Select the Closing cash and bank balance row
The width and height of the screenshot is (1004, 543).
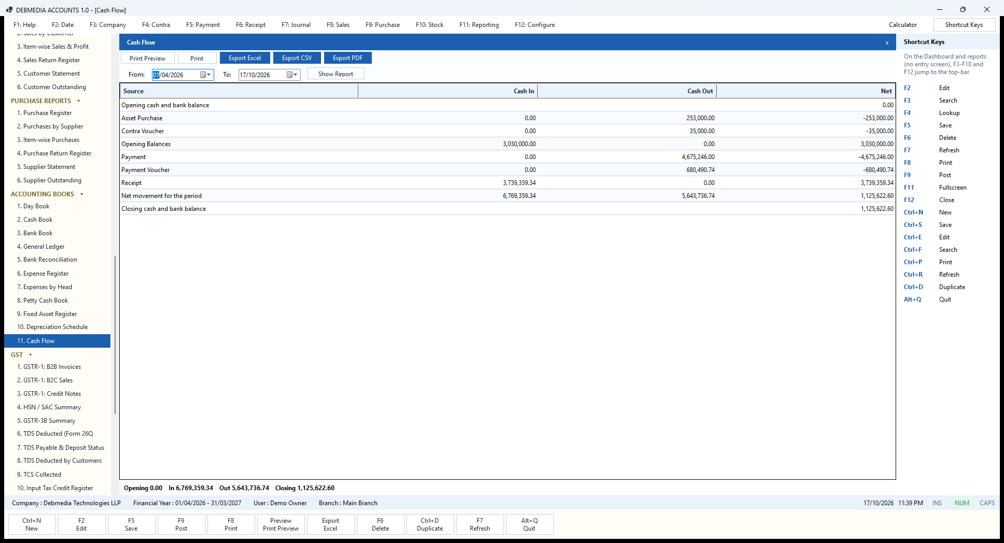pyautogui.click(x=508, y=209)
